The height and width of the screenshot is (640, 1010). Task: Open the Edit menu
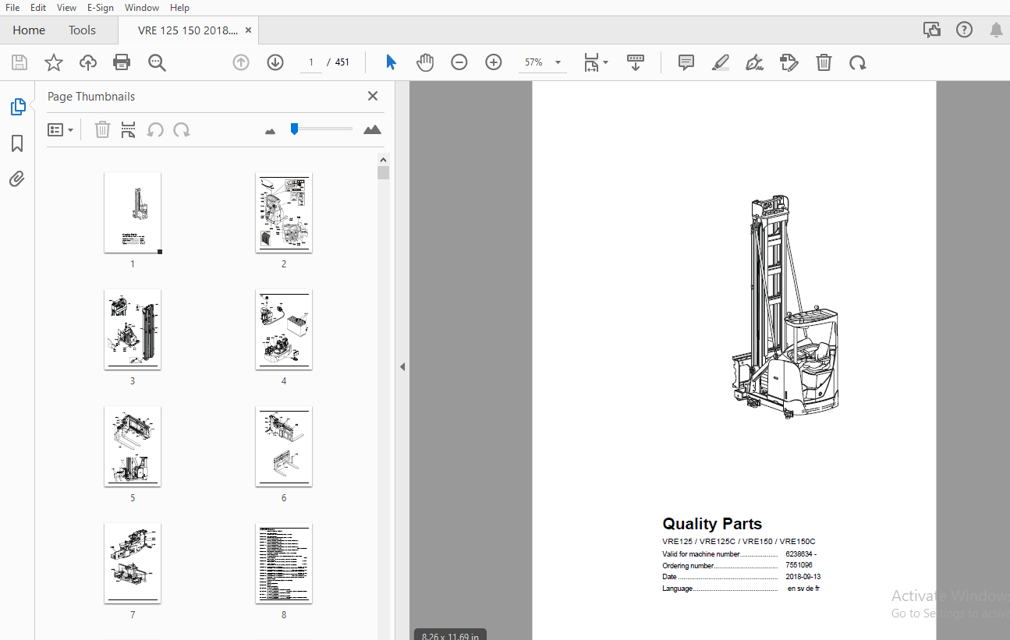[38, 7]
